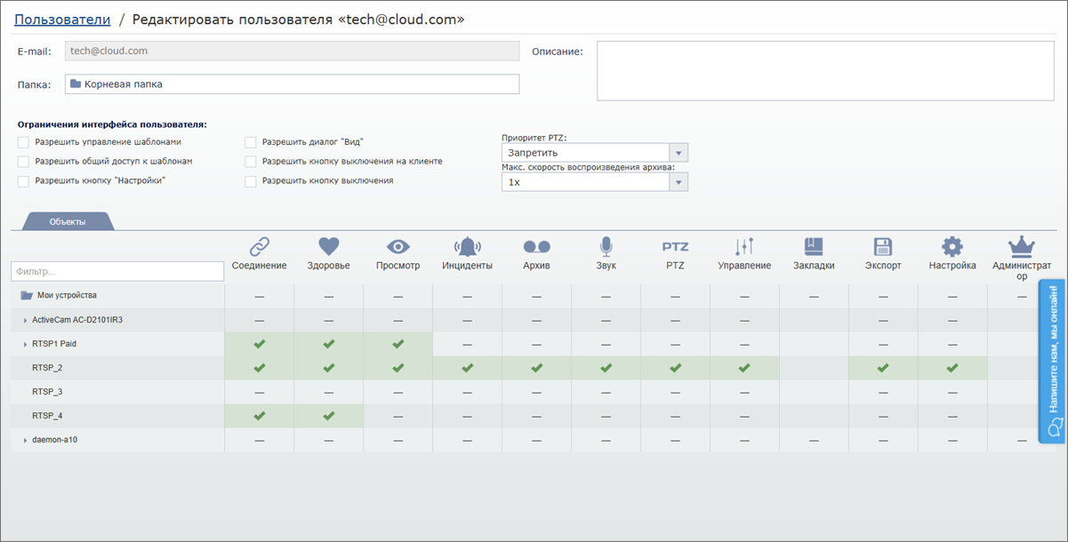Click the Administrator crown icon header
This screenshot has width=1068, height=542.
point(1021,247)
